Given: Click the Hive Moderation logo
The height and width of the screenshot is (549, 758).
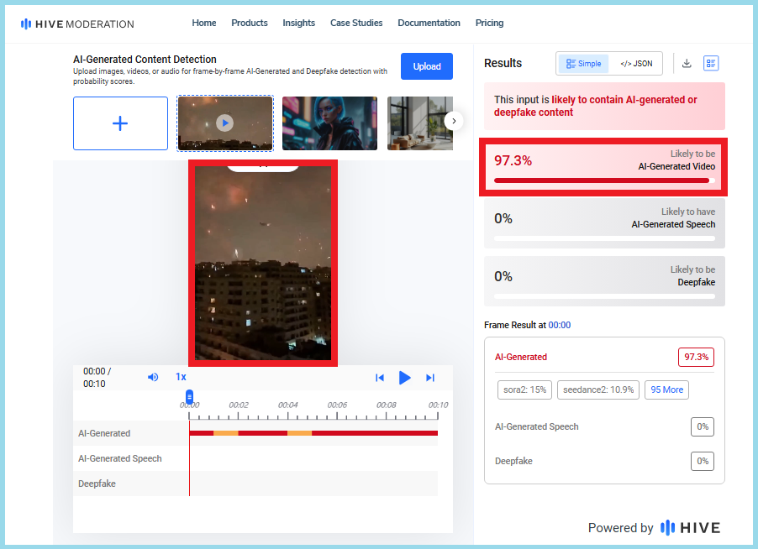Looking at the screenshot, I should (x=77, y=24).
